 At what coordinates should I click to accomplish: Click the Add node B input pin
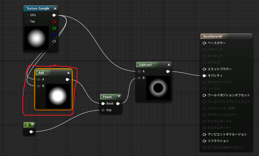[x=39, y=86]
